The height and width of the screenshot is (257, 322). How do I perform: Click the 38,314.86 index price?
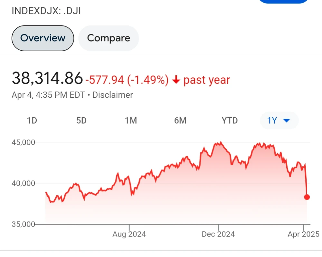click(47, 78)
